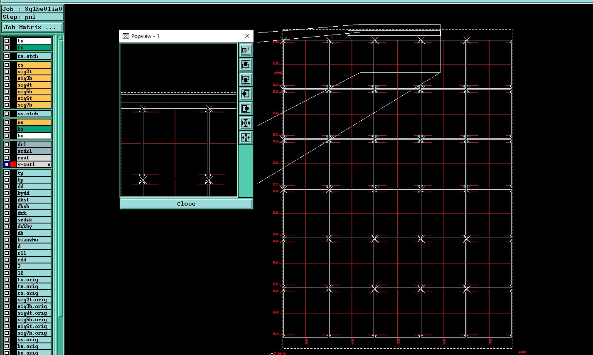Click the popview pan up arrow icon
Image resolution: width=593 pixels, height=355 pixels.
pos(246,65)
